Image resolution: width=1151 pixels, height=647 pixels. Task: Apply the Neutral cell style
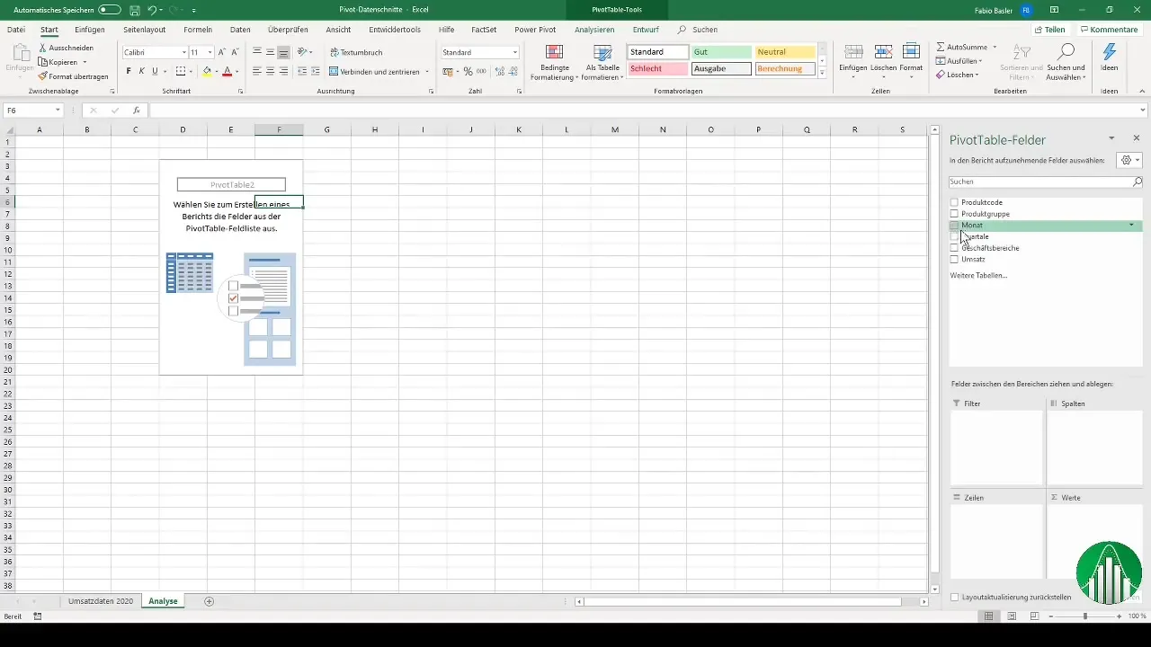[785, 52]
